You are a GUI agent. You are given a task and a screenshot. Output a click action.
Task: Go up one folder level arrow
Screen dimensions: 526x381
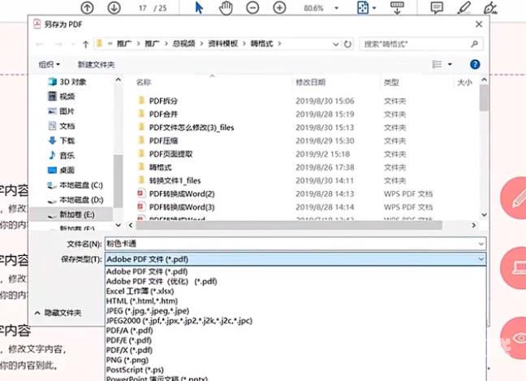coord(85,44)
